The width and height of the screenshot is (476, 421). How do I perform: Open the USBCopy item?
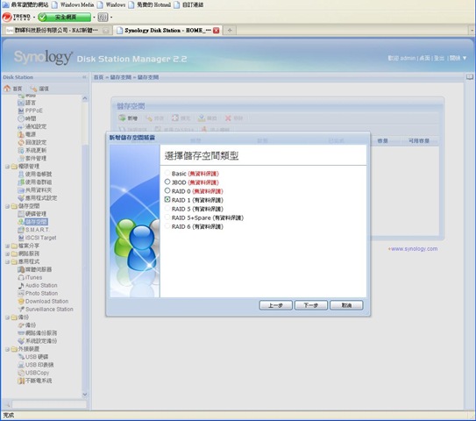tap(33, 373)
